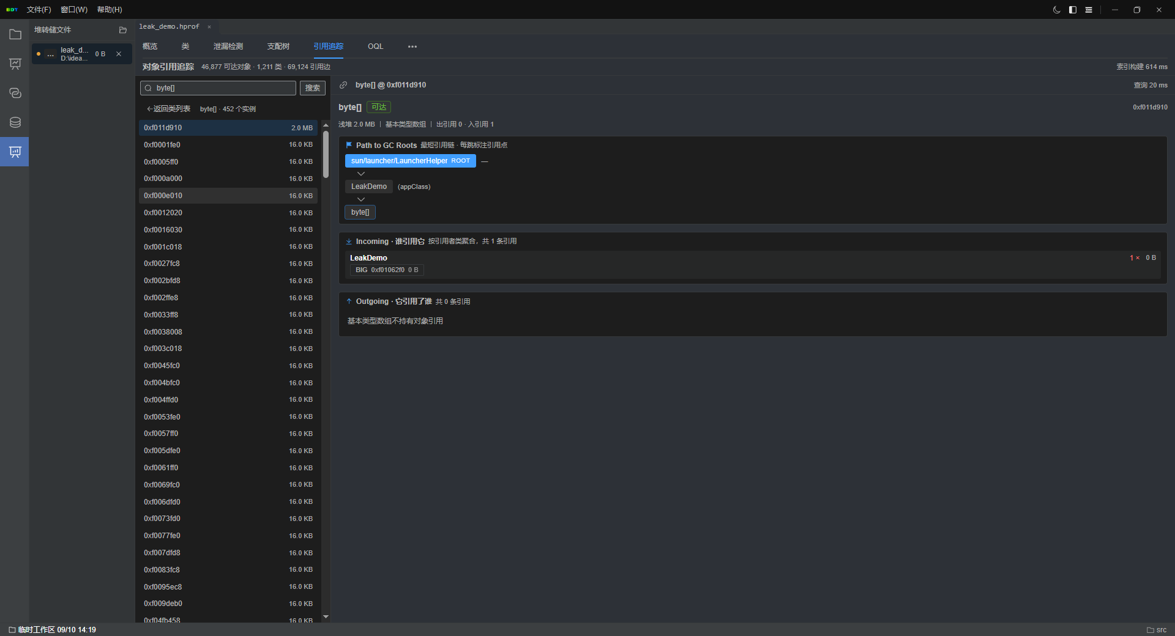
Task: Click the link icon beside byte[] @ 0xf011d910
Action: pos(343,85)
